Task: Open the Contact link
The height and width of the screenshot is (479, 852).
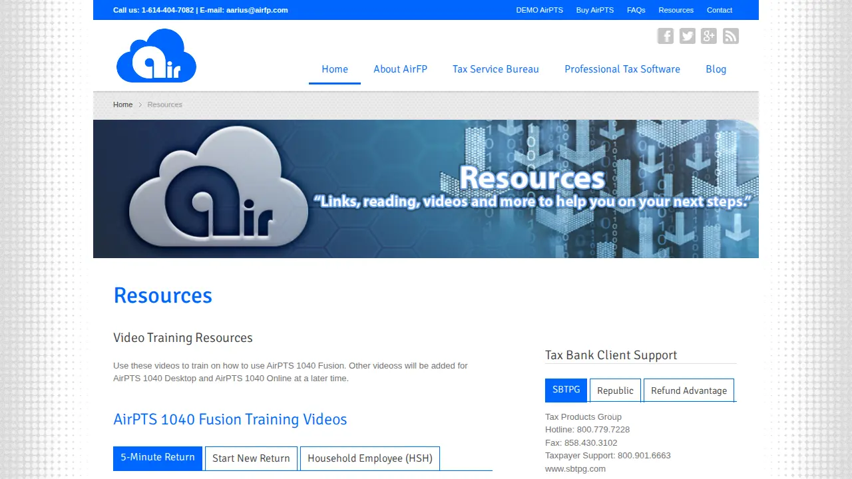Action: 720,10
